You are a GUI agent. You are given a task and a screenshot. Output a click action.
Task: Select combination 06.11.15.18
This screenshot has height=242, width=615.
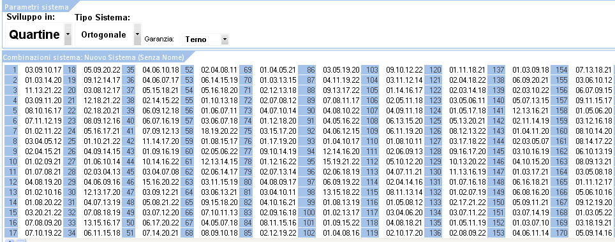click(x=102, y=233)
